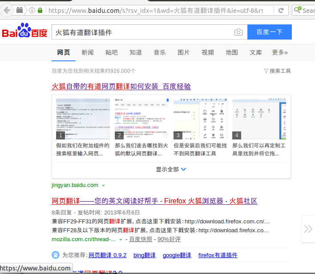Expand the 更多» menu
This screenshot has width=315, height=274.
click(x=280, y=52)
